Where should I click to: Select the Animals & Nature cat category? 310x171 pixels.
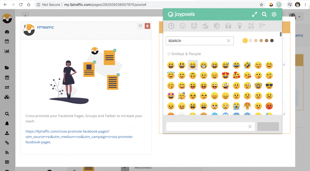click(x=194, y=26)
